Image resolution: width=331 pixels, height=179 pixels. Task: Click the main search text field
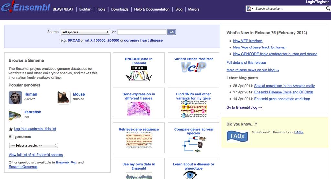(x=142, y=32)
